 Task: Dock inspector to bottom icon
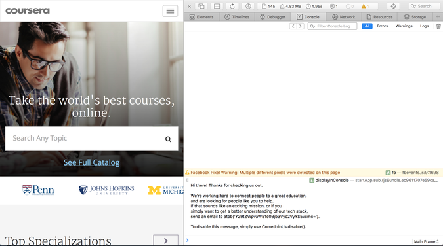[x=217, y=6]
